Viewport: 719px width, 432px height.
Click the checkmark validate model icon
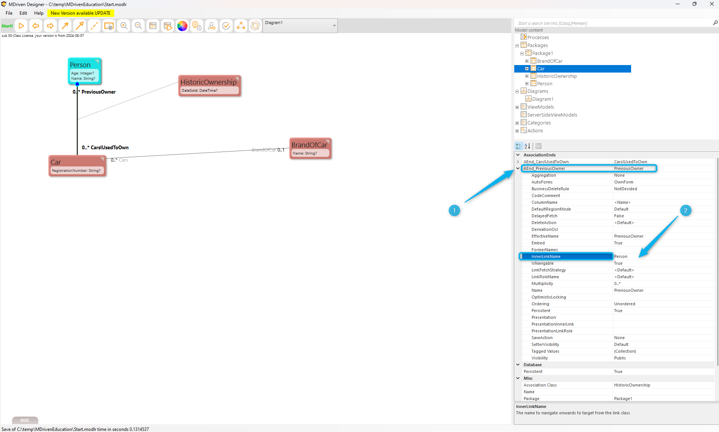[226, 26]
